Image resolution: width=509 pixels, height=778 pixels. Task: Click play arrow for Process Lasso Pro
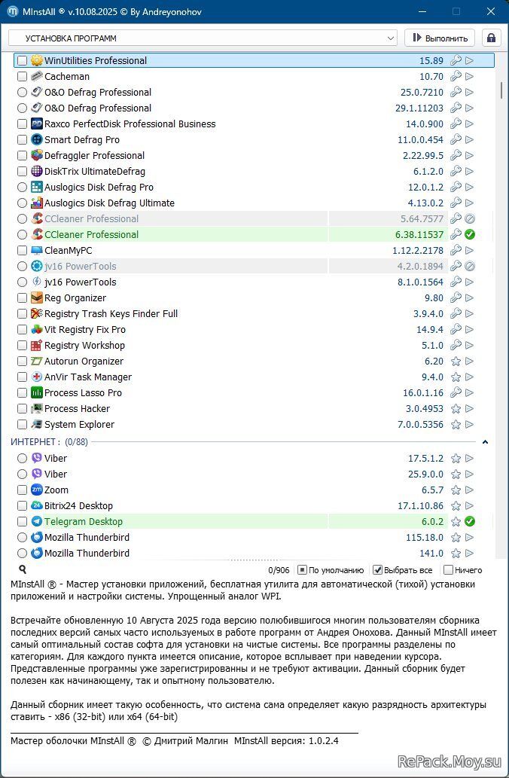pyautogui.click(x=469, y=393)
